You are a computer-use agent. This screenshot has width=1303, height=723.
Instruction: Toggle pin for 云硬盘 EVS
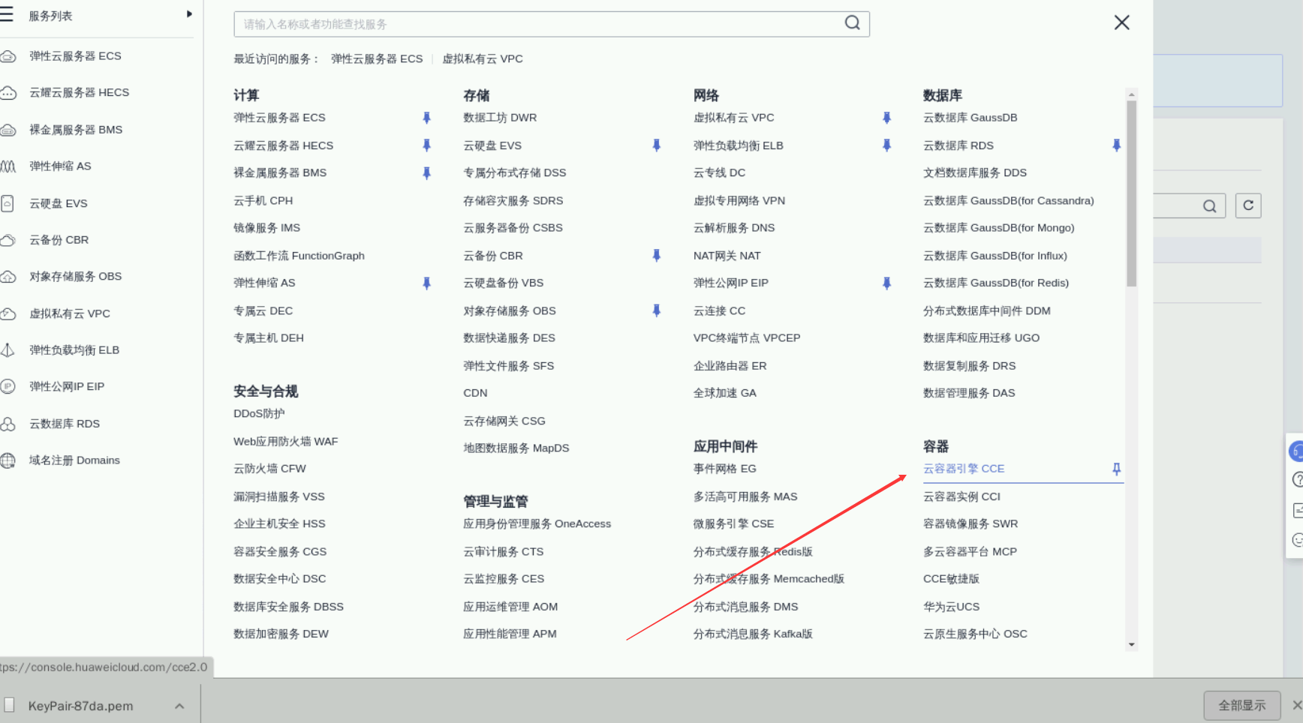(x=656, y=145)
